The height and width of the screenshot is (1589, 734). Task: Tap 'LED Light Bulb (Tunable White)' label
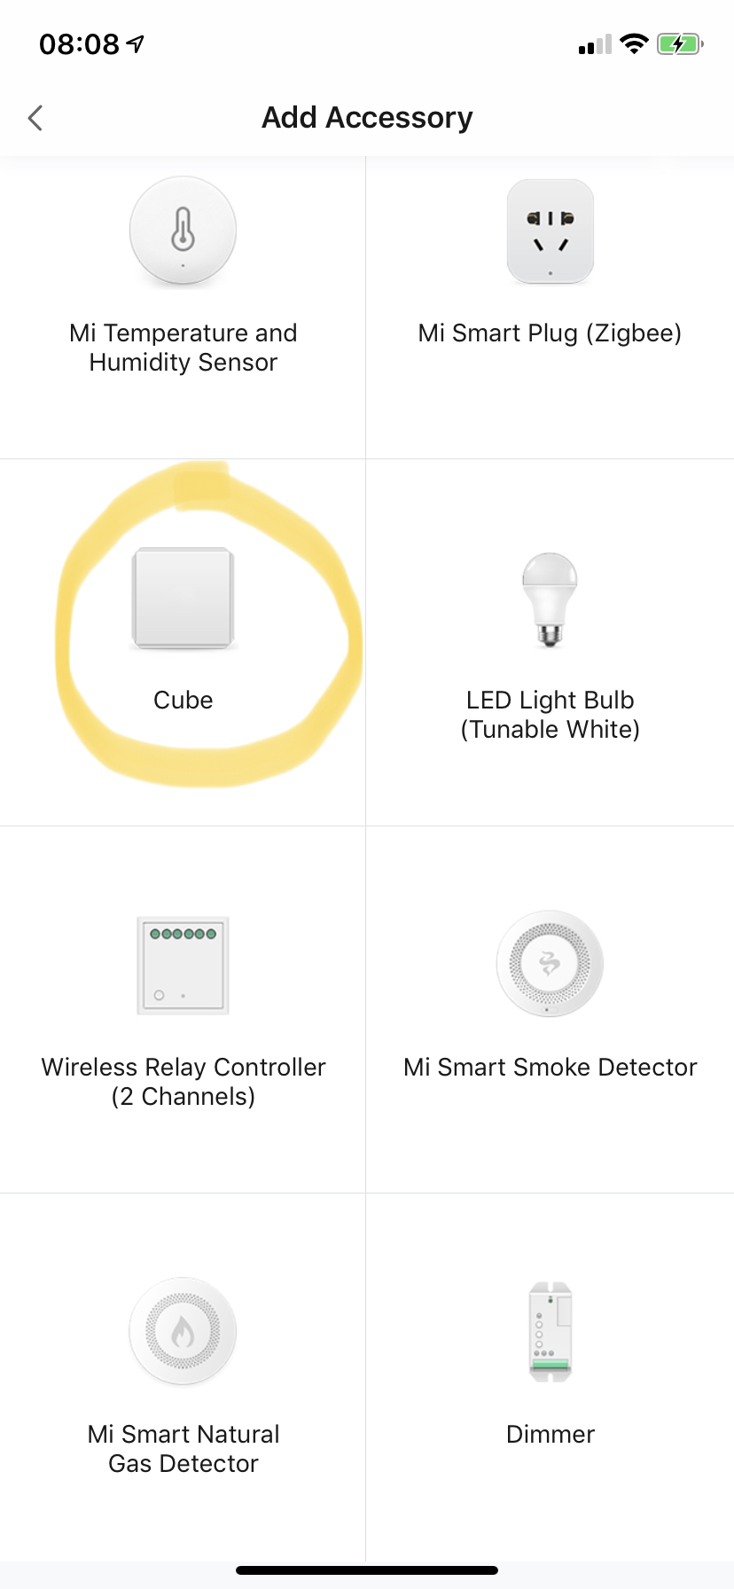point(550,715)
